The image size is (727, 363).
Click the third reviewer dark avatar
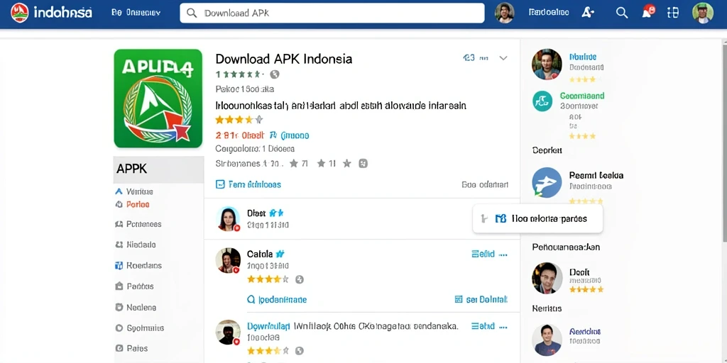228,333
